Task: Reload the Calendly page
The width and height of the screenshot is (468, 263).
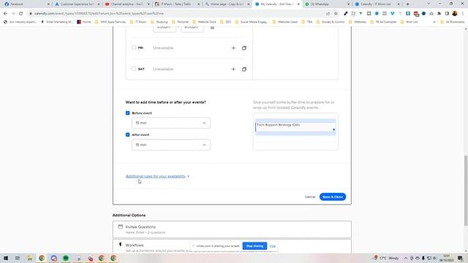Action: (x=21, y=13)
